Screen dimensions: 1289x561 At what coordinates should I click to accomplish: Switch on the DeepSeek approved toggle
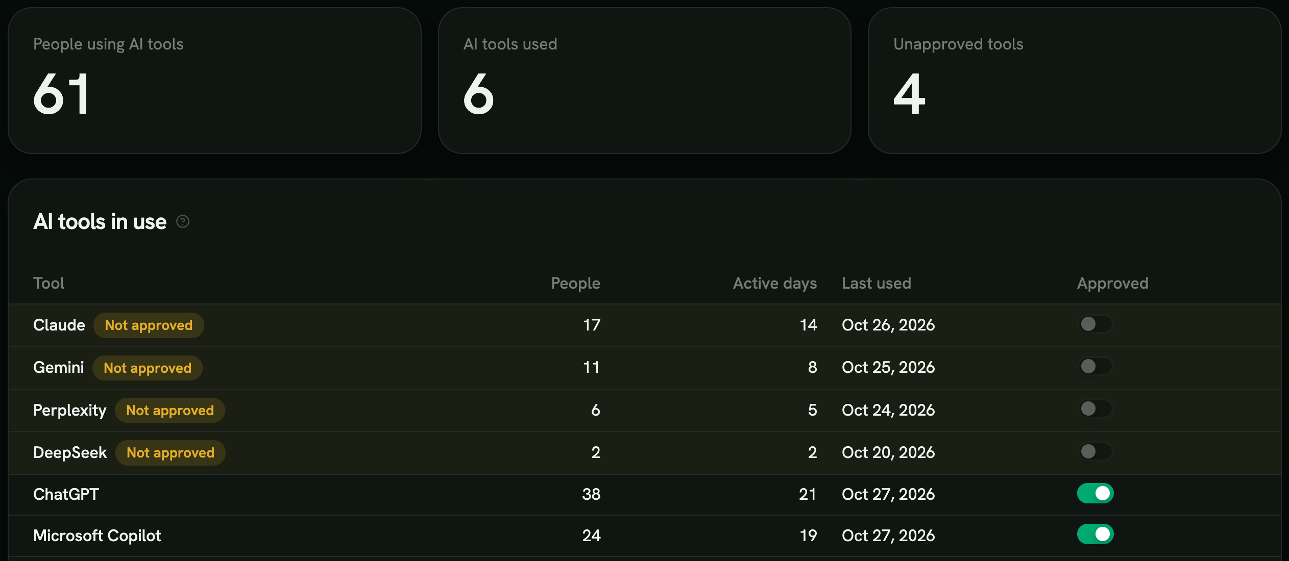[x=1095, y=452]
